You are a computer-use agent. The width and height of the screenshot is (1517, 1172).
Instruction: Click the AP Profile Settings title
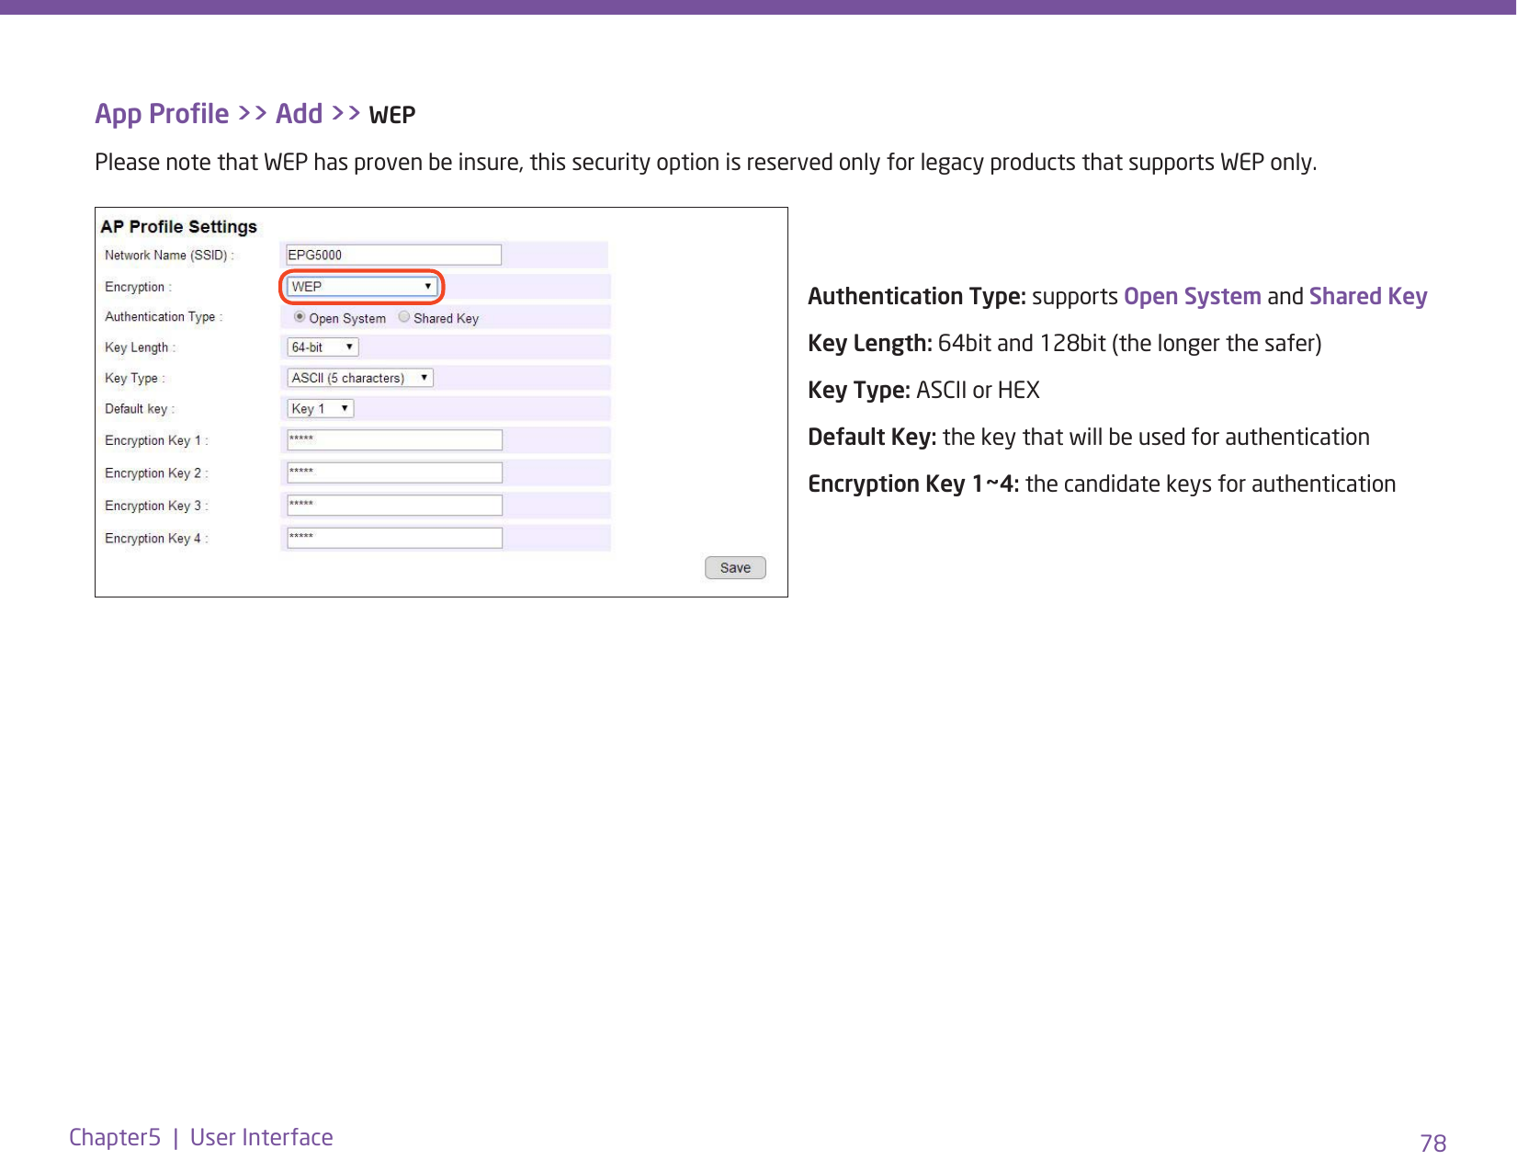pyautogui.click(x=179, y=227)
